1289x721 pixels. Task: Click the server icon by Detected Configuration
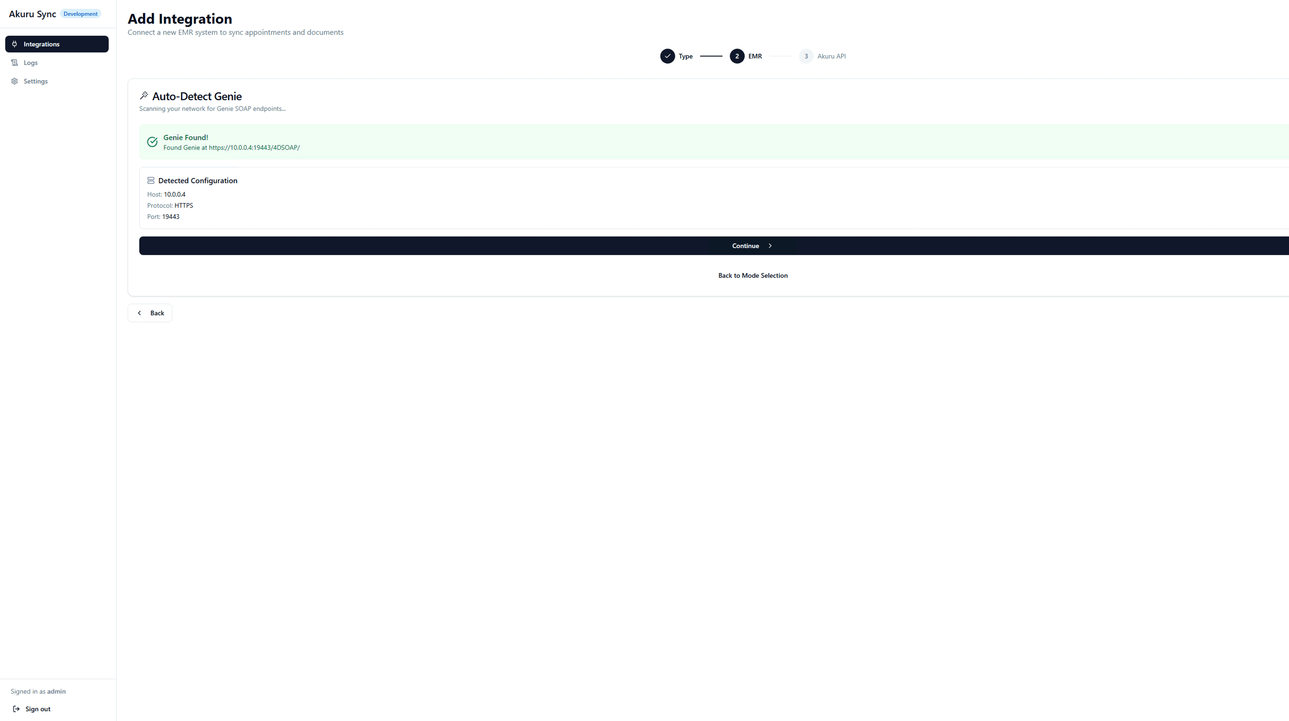coord(151,181)
